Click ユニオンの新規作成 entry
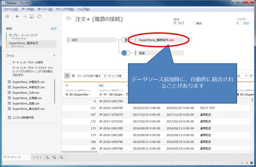 [23, 117]
